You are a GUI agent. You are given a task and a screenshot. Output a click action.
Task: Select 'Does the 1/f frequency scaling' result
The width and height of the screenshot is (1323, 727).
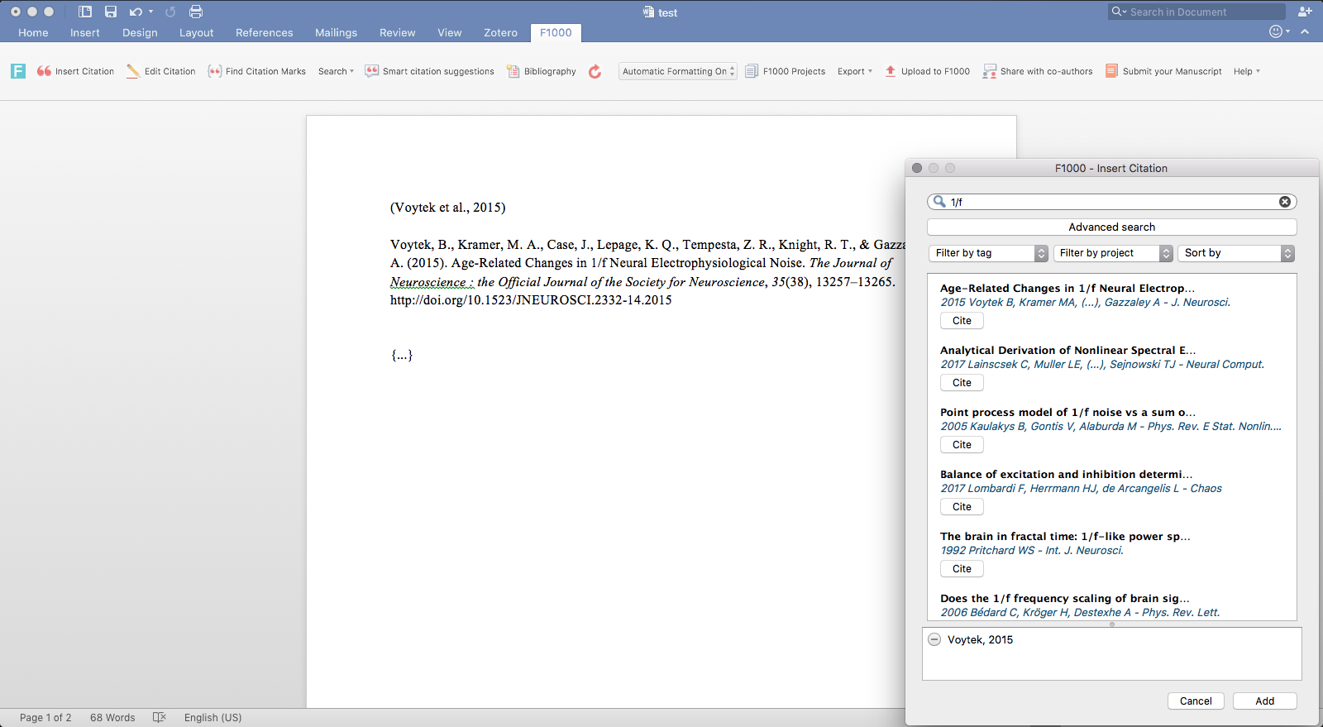(1065, 598)
